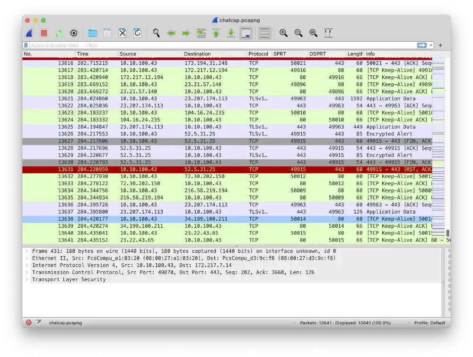Open a capture file using the folder icon
Viewport: 473px width, 357px height.
(x=92, y=33)
